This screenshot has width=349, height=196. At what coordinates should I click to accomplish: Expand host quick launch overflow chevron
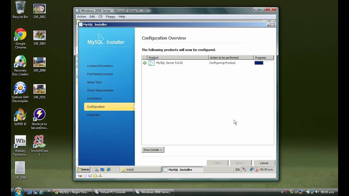pos(49,191)
